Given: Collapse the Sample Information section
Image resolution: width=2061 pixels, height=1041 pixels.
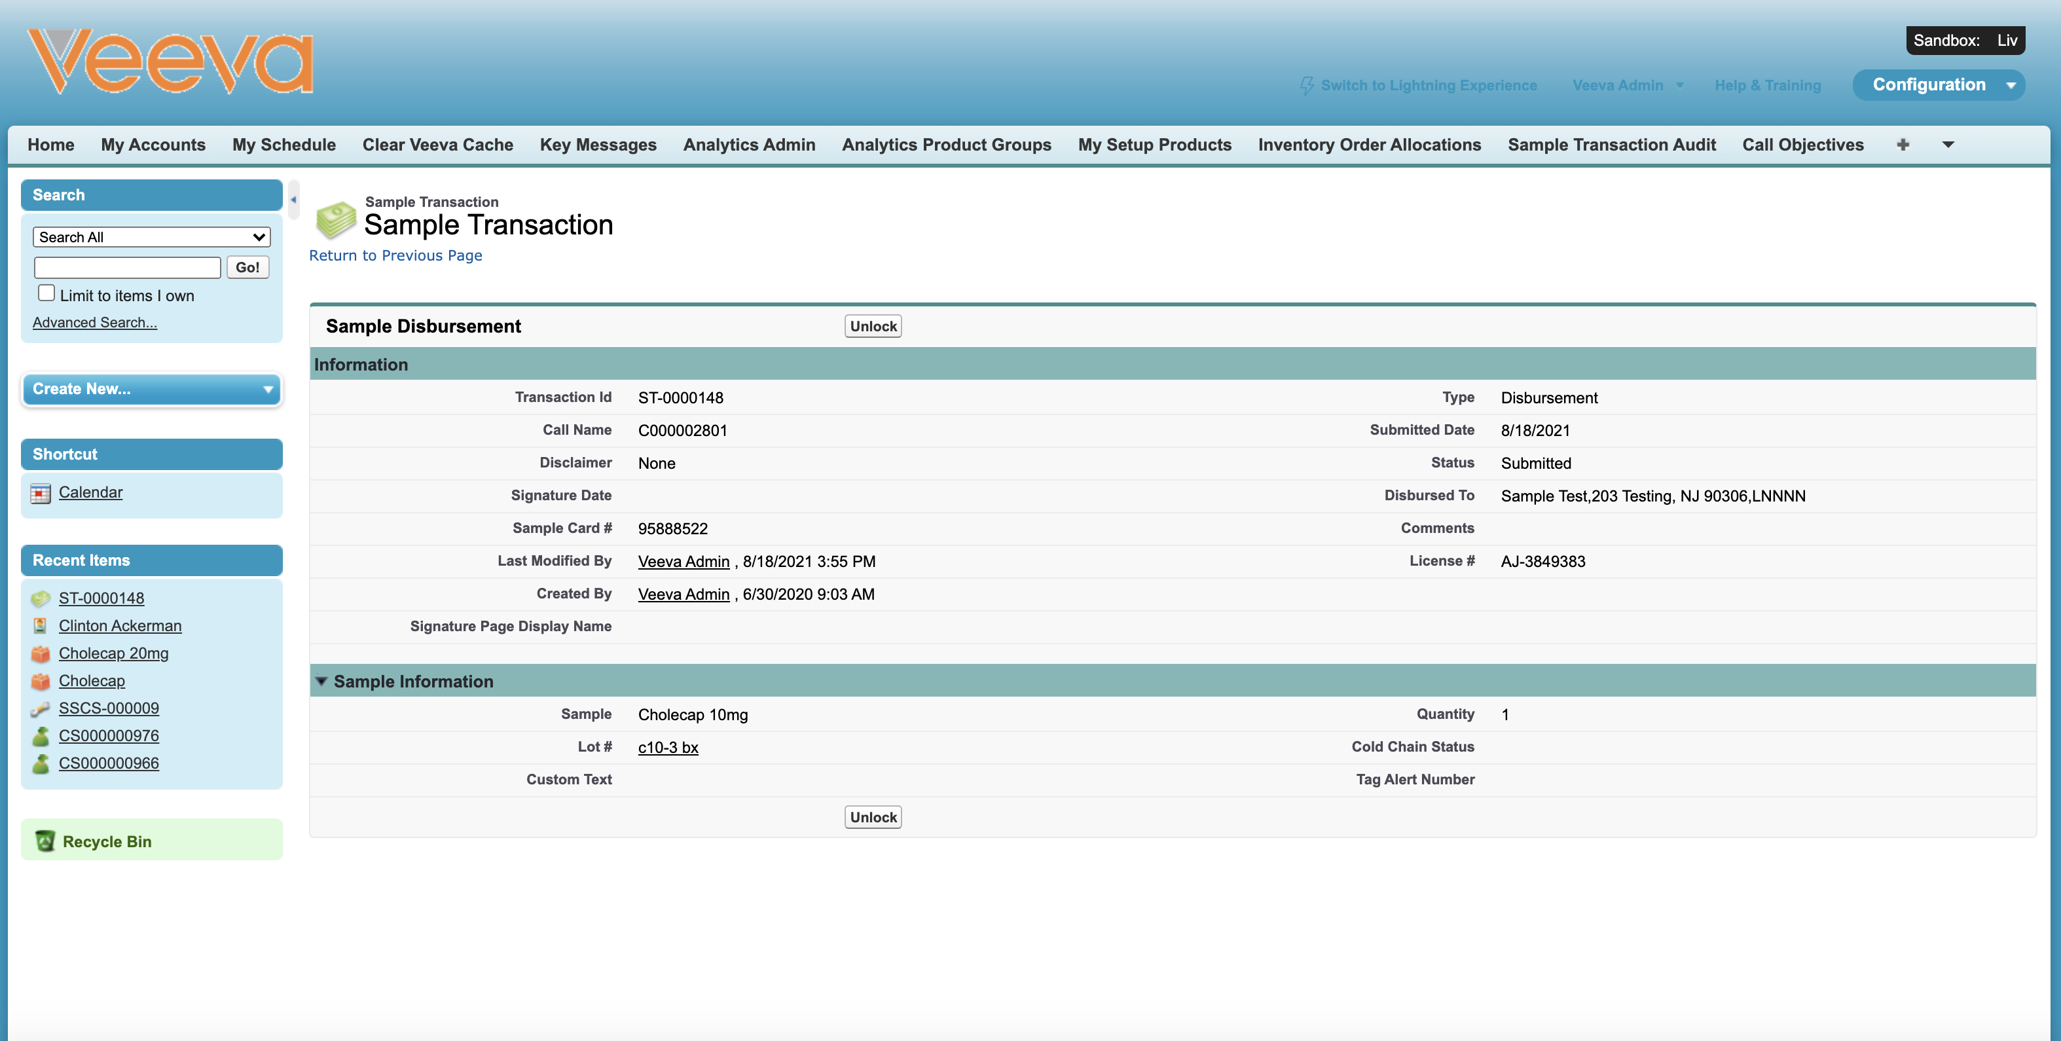Looking at the screenshot, I should point(321,682).
